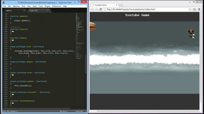This screenshot has height=114, width=204.
Task: Click the airship player sprite
Action: [93, 26]
